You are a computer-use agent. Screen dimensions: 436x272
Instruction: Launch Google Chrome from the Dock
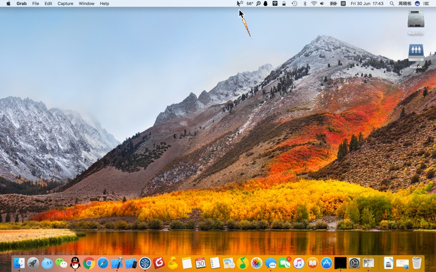(x=89, y=263)
